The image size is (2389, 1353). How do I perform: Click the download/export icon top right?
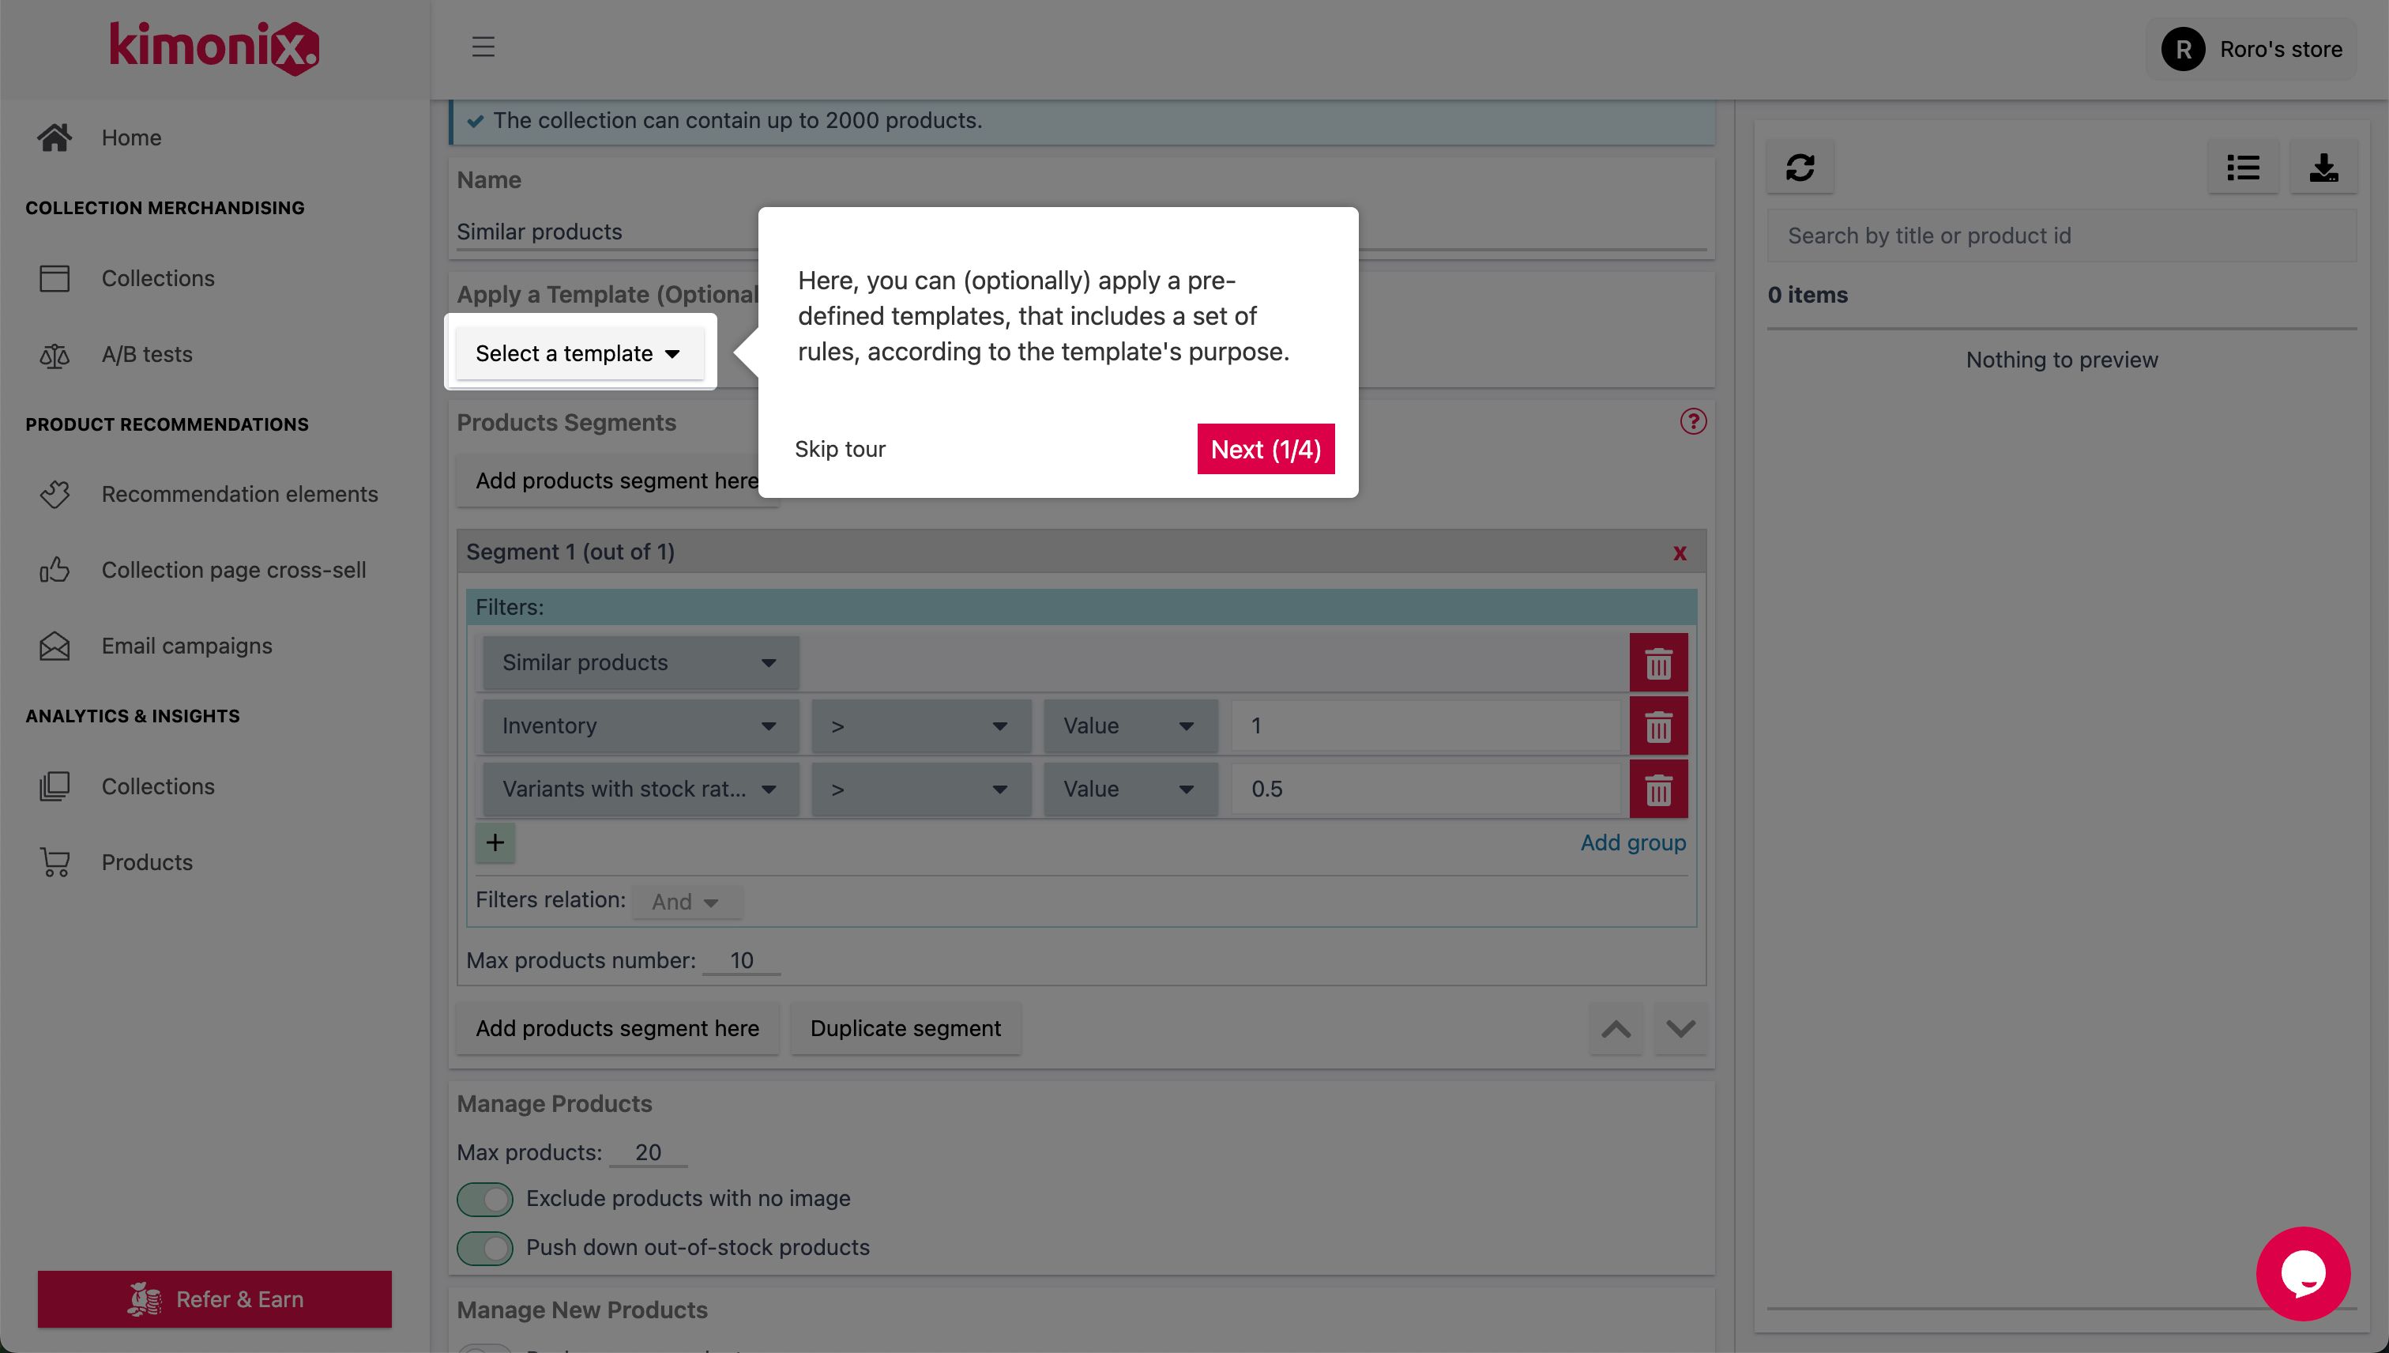pos(2324,168)
